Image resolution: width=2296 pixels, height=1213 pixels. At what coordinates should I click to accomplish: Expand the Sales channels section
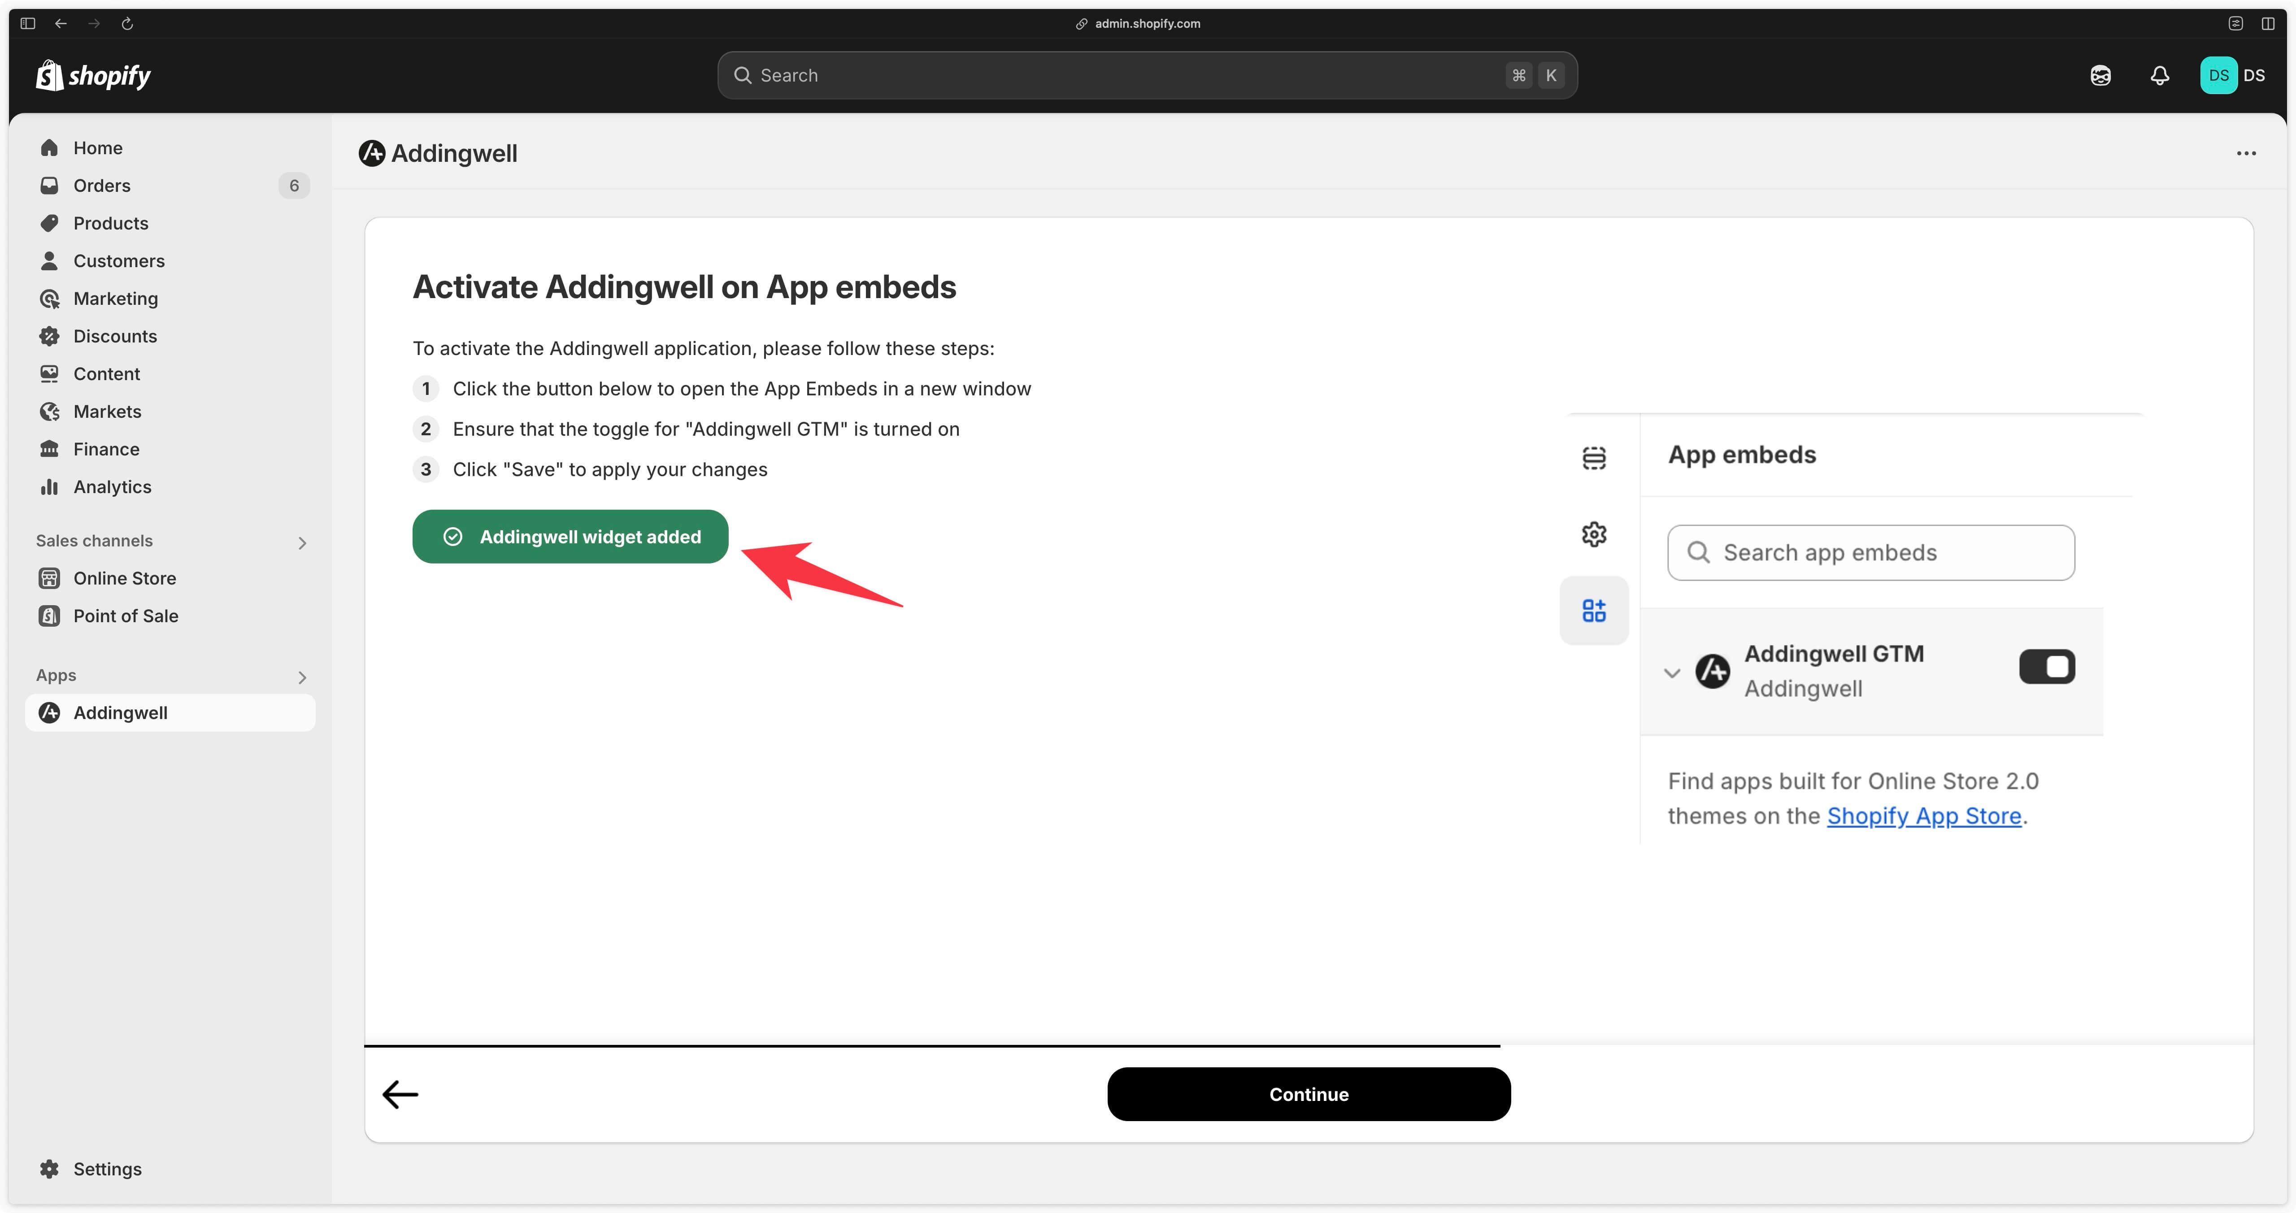(302, 543)
